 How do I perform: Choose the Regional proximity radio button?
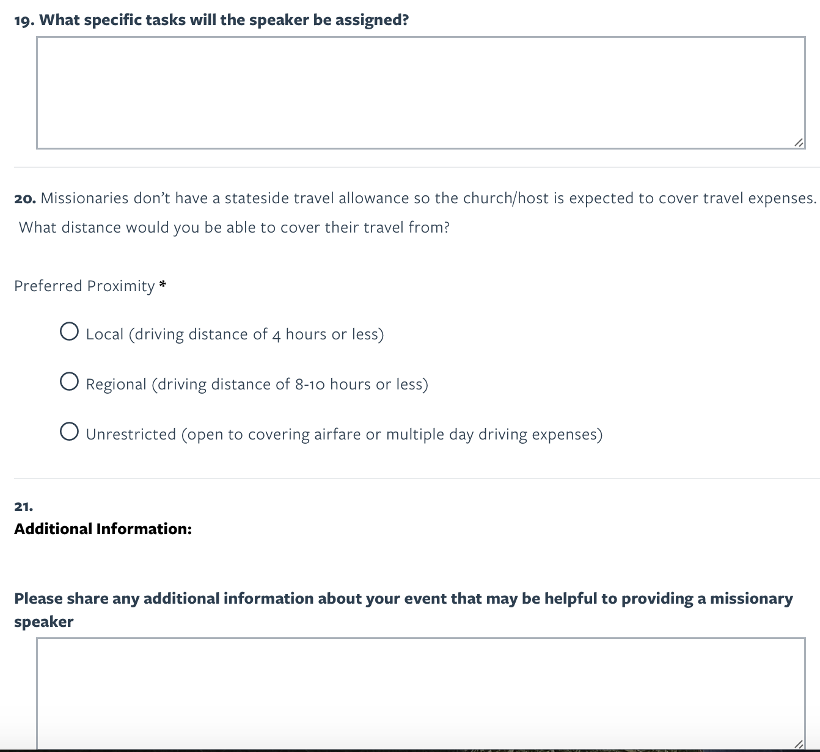[x=70, y=381]
